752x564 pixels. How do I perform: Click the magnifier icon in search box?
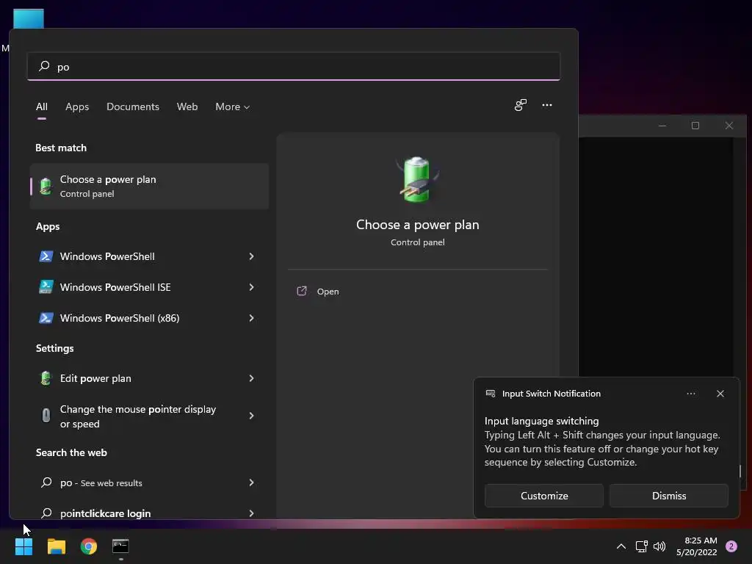coord(44,66)
